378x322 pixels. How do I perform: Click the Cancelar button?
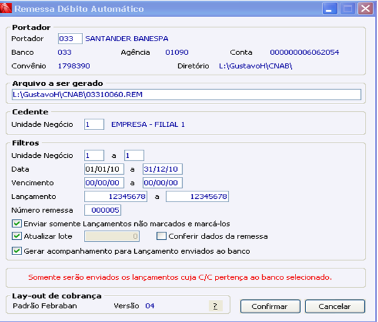click(x=335, y=306)
